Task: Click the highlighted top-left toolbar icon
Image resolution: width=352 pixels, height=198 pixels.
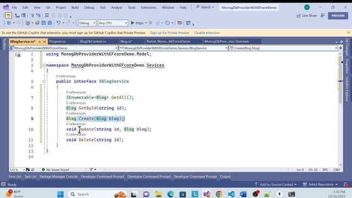Action: (x=9, y=15)
